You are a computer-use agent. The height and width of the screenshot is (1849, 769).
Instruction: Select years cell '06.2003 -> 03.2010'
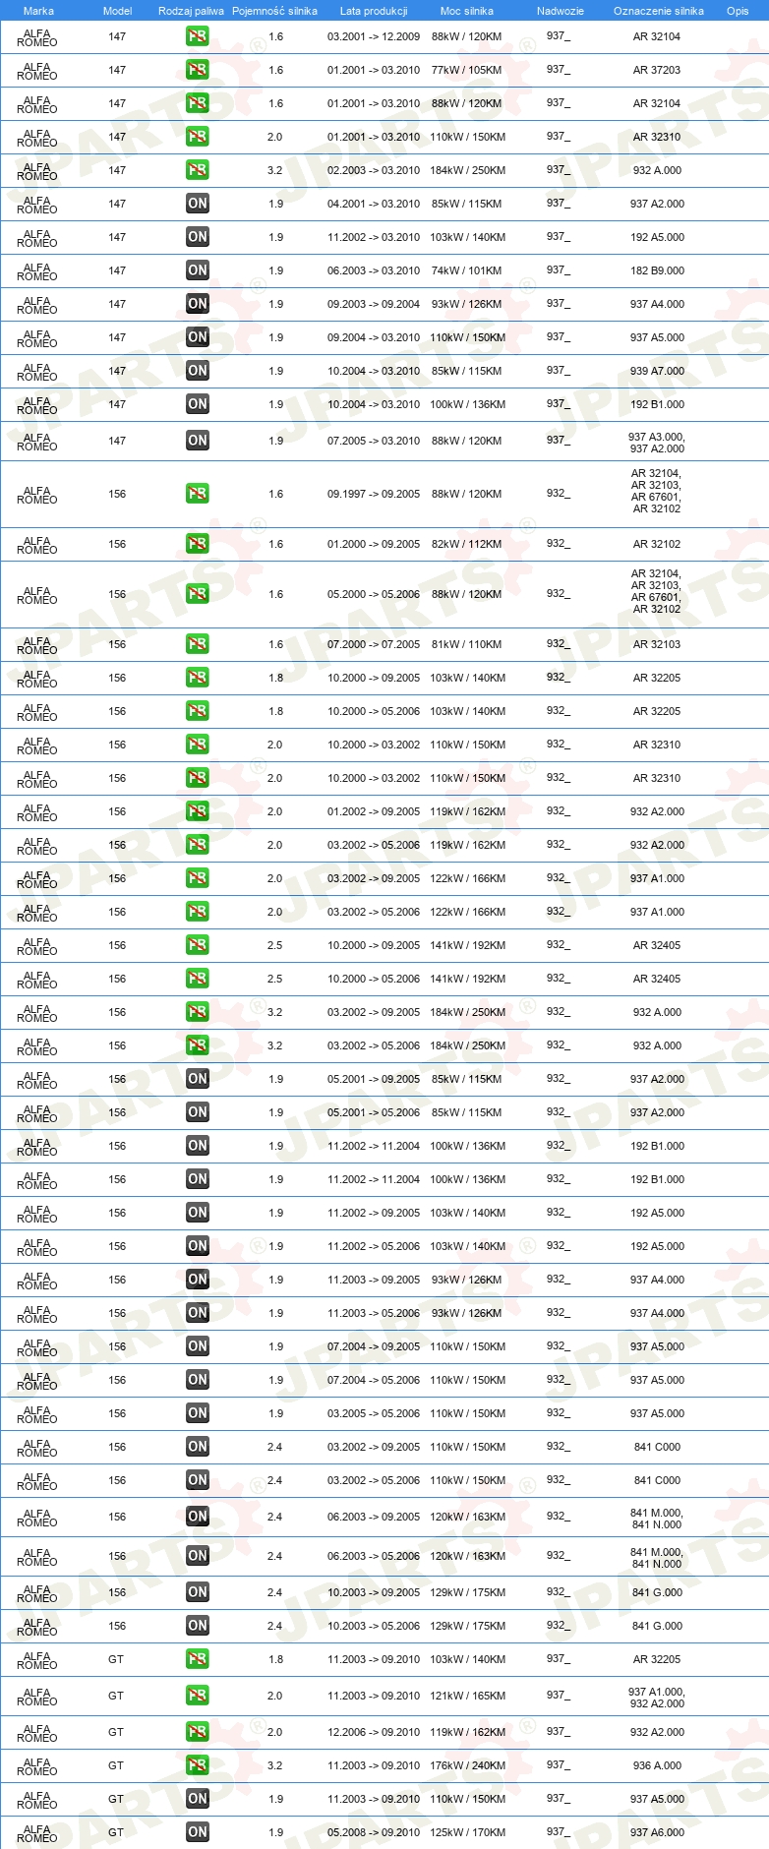click(x=374, y=270)
